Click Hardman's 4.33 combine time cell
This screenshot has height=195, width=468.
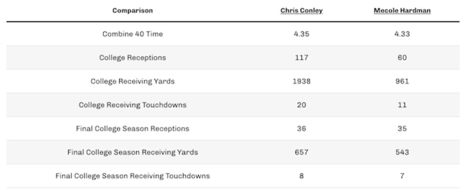402,34
